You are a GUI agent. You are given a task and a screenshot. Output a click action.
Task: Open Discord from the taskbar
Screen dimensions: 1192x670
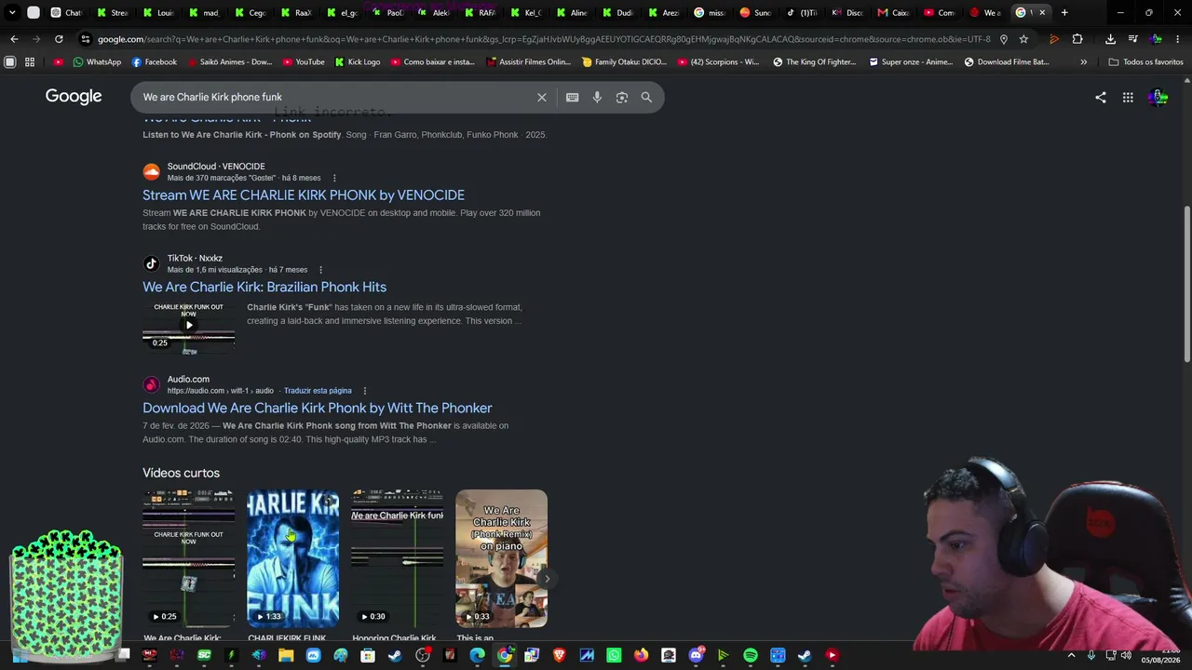coord(696,655)
